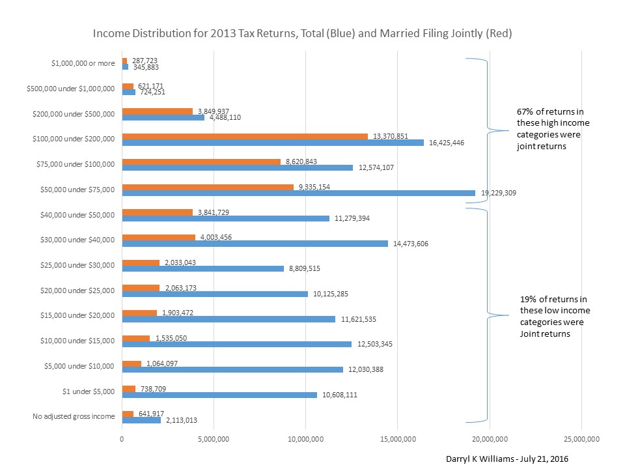Image resolution: width=625 pixels, height=469 pixels.
Task: Click the value 13,370,851
Action: 391,136
